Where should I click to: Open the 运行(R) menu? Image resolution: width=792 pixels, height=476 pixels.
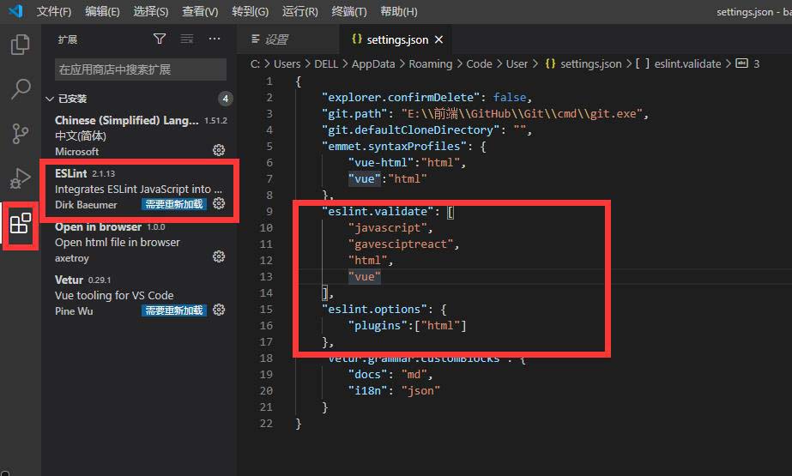(x=300, y=11)
